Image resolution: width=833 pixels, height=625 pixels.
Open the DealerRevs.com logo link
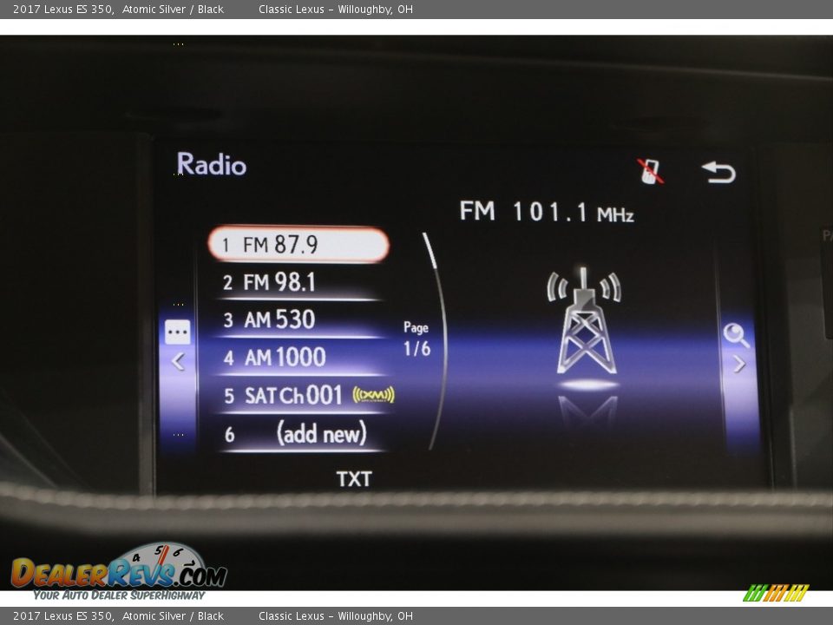[x=119, y=572]
